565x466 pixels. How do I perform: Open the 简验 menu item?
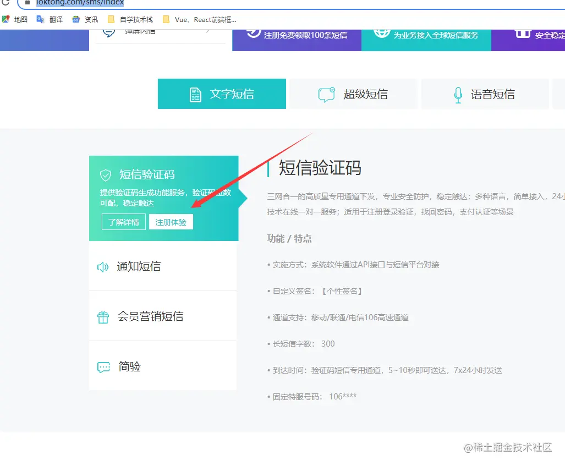click(x=163, y=366)
